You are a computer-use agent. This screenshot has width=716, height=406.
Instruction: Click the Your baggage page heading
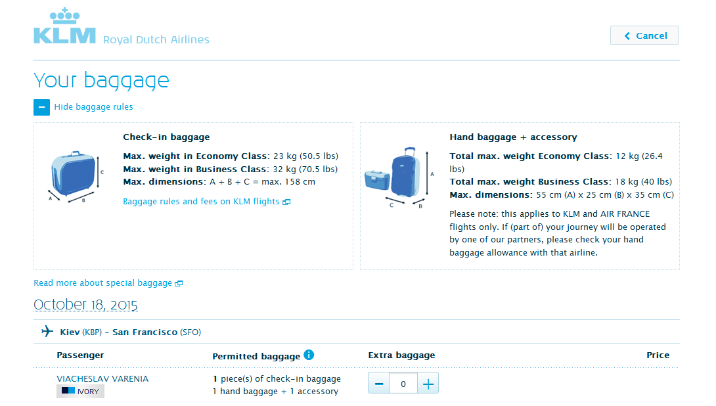[101, 80]
